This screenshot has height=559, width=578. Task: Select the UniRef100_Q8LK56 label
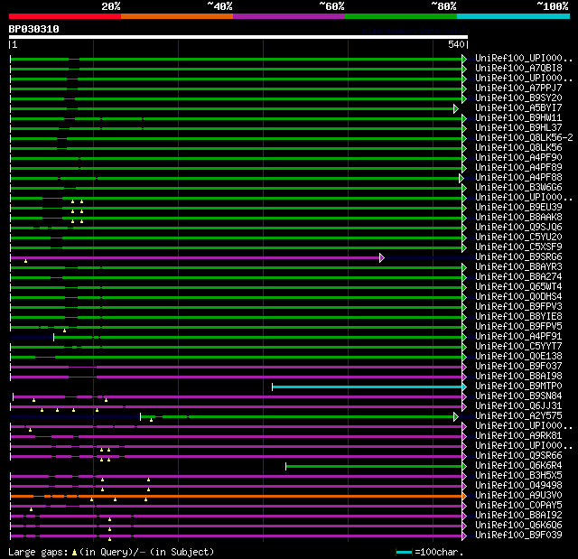518,148
